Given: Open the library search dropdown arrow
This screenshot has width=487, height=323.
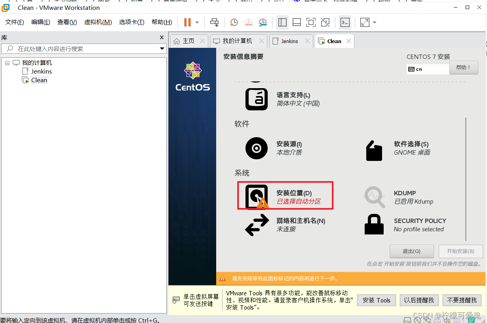Looking at the screenshot, I should point(162,49).
